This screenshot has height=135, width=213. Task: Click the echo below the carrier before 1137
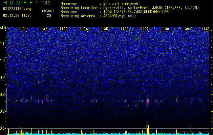[x=137, y=106]
